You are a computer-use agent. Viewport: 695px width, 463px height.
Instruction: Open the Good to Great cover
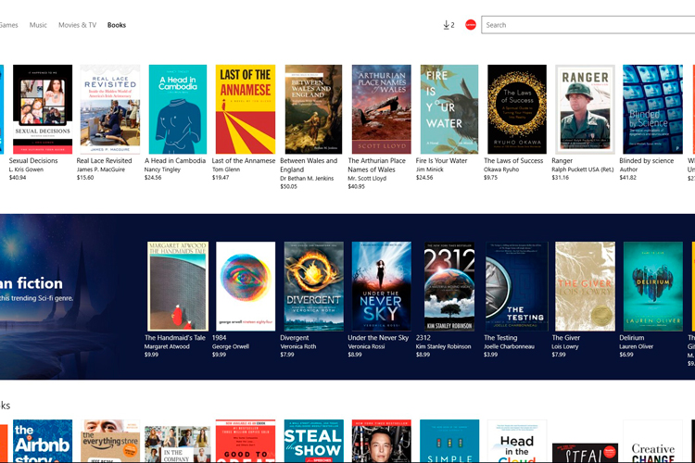(x=246, y=442)
